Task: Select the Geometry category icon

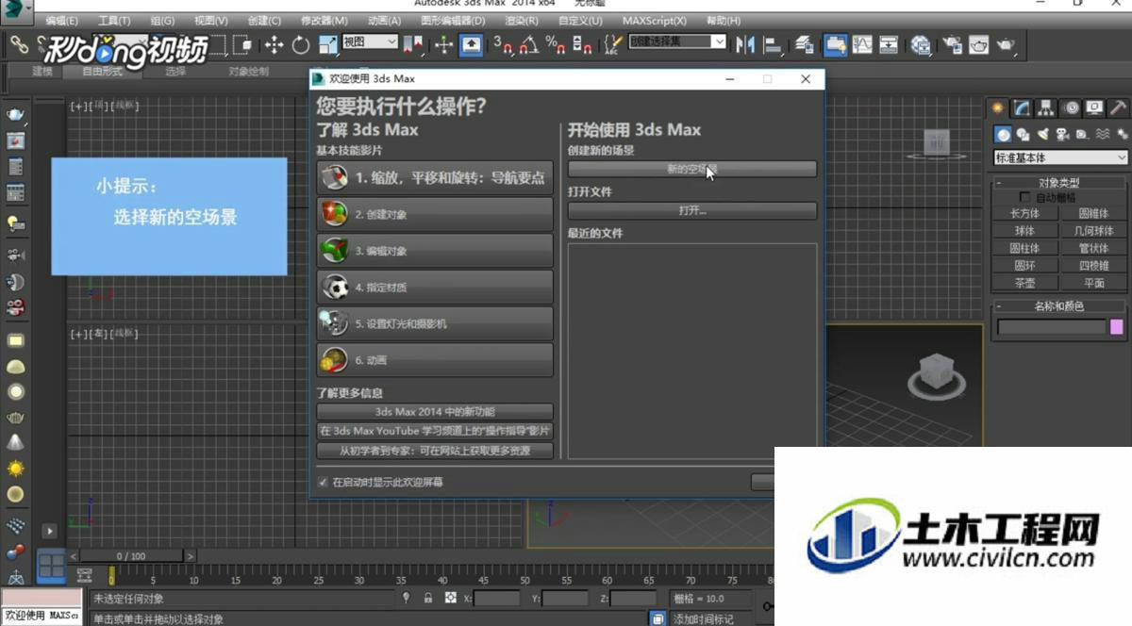Action: (1004, 135)
